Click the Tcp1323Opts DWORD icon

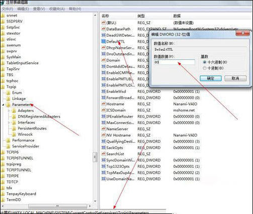pos(104,166)
